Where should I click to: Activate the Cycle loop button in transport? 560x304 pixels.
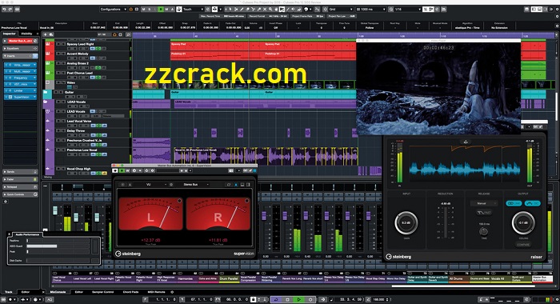pos(276,300)
